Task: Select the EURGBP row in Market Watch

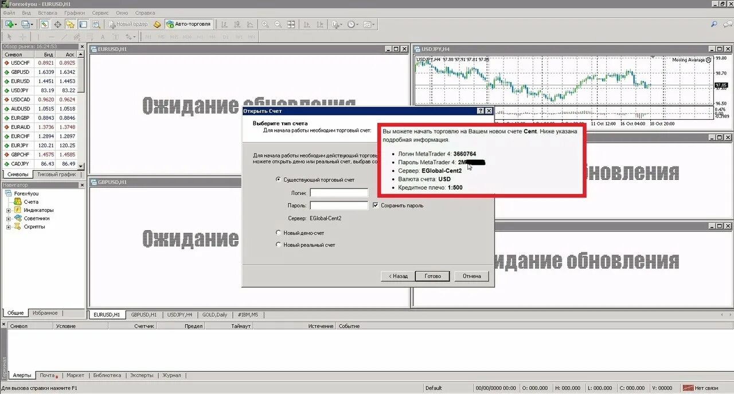Action: click(x=40, y=118)
